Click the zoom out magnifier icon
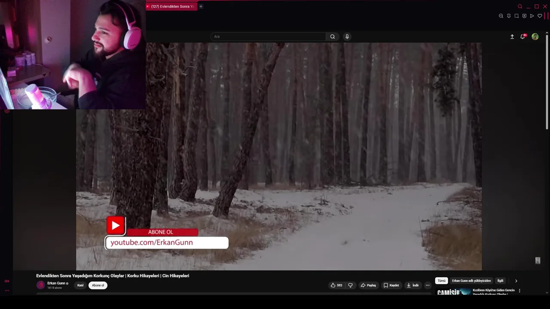550x309 pixels. [x=501, y=16]
